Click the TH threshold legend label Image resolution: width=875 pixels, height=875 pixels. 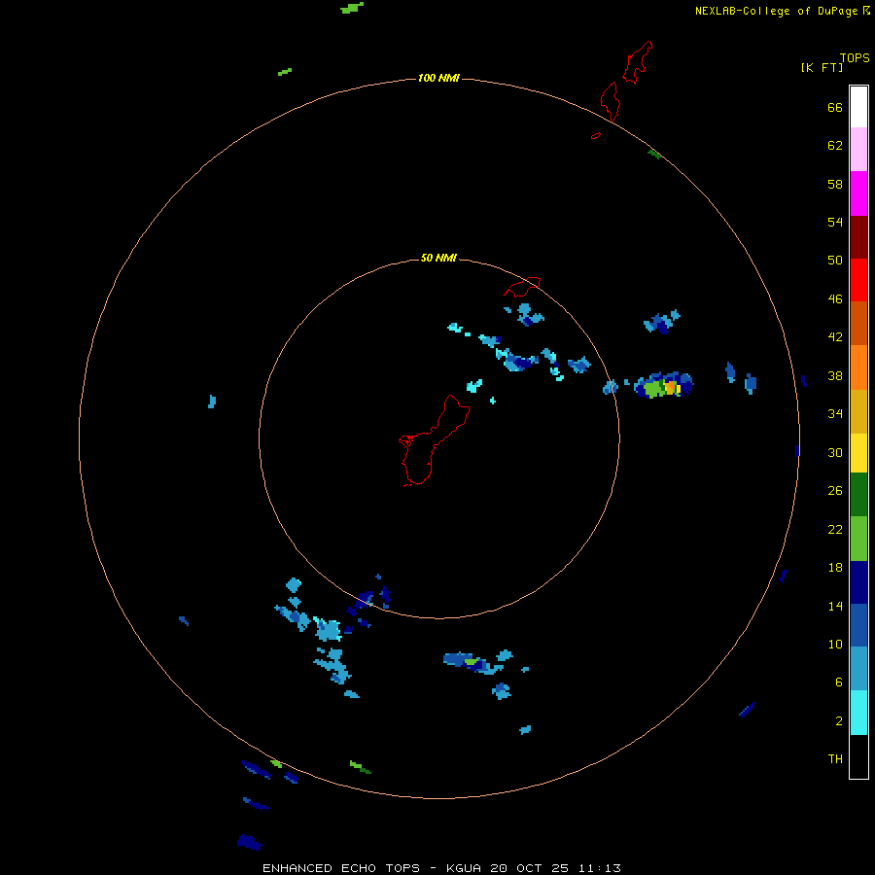[835, 759]
